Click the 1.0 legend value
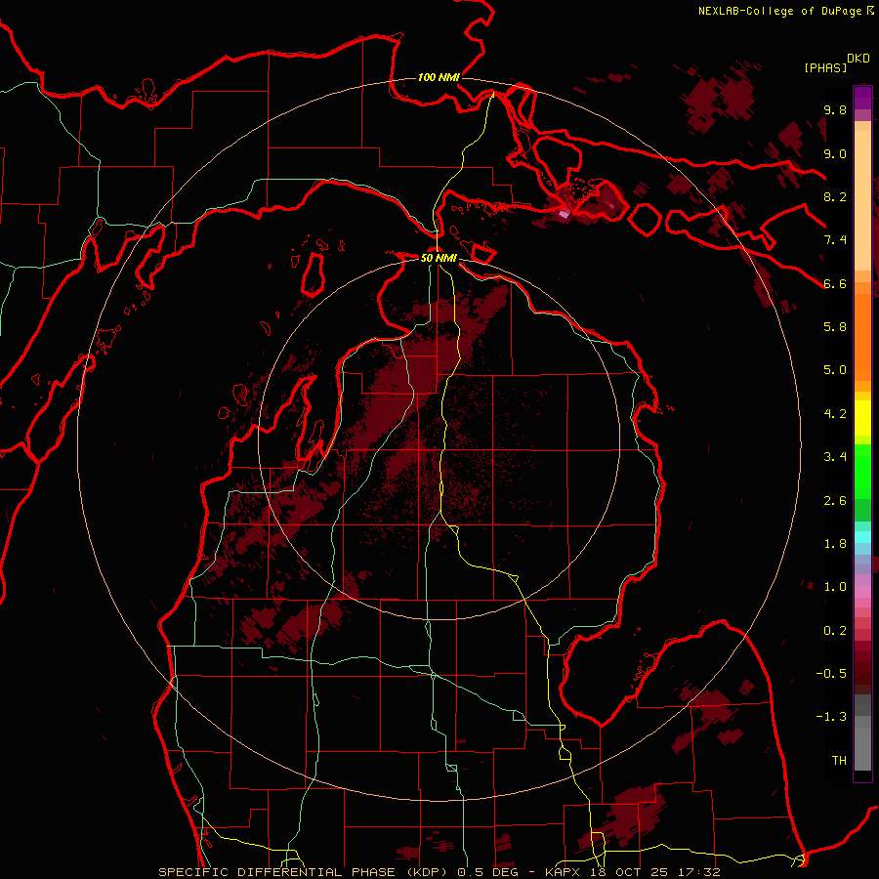This screenshot has width=879, height=879. (x=835, y=587)
